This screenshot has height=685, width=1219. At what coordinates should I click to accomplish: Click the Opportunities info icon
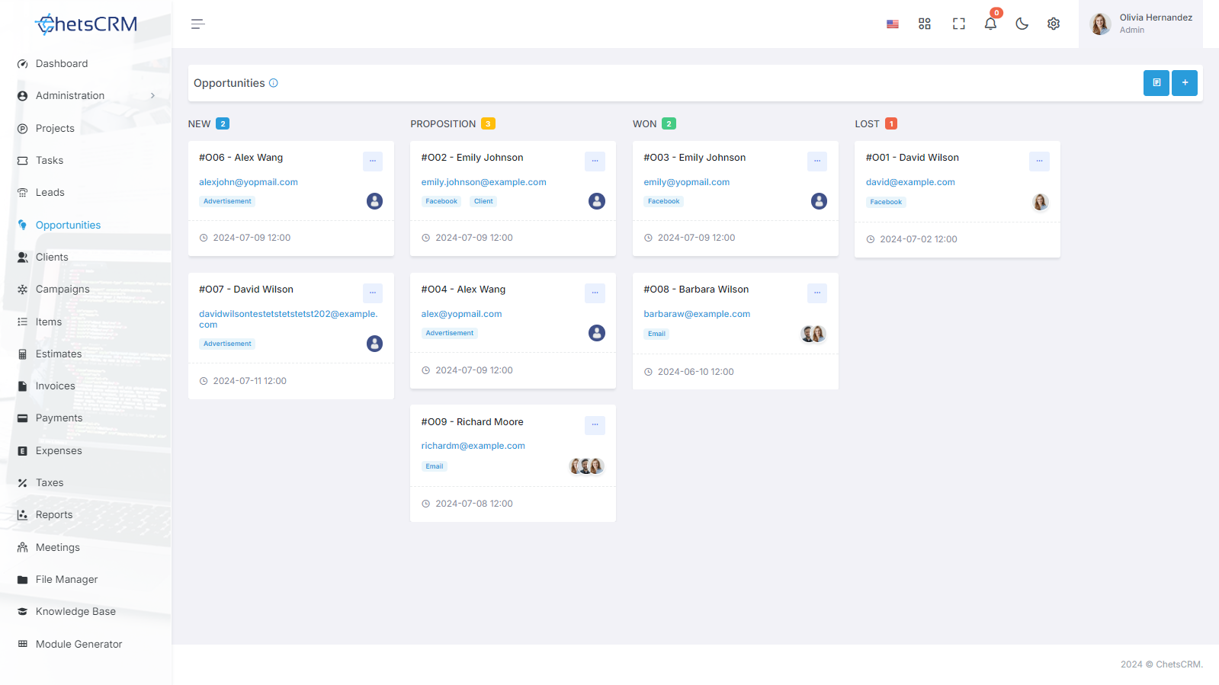point(274,83)
